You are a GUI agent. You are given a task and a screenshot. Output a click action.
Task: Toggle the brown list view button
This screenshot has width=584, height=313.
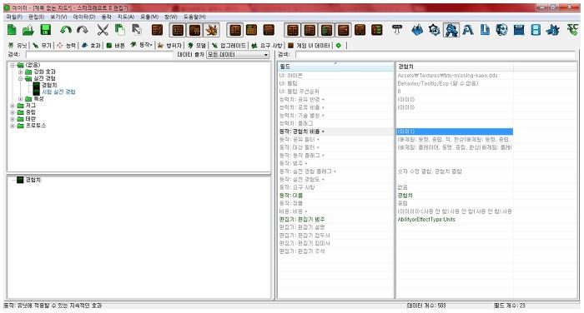pyautogui.click(x=178, y=30)
